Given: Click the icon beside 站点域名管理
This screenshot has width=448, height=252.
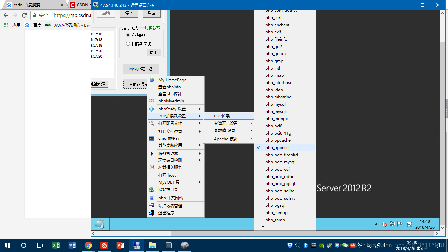Looking at the screenshot, I should pos(152,206).
